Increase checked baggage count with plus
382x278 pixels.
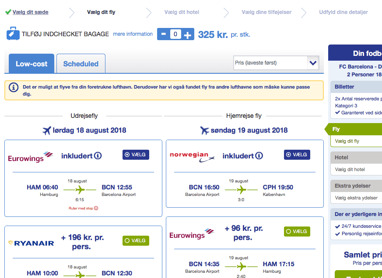click(188, 34)
